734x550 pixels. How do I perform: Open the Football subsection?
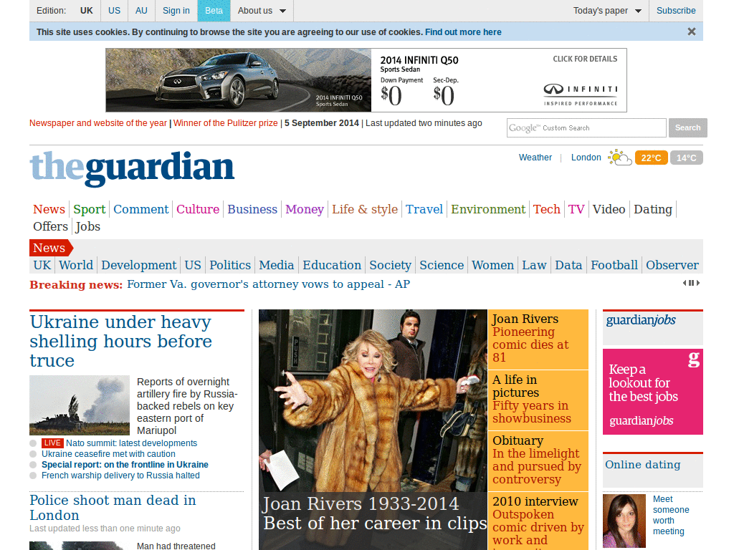pos(614,265)
